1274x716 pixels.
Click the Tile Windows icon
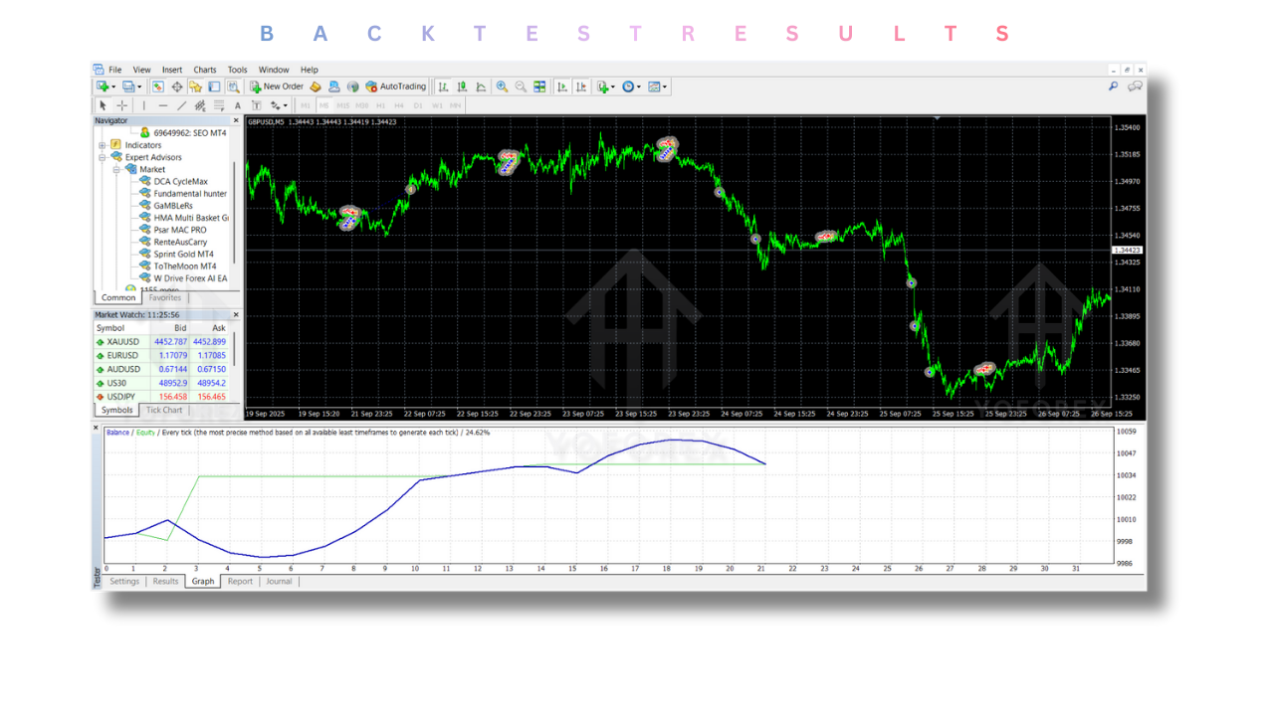(538, 87)
